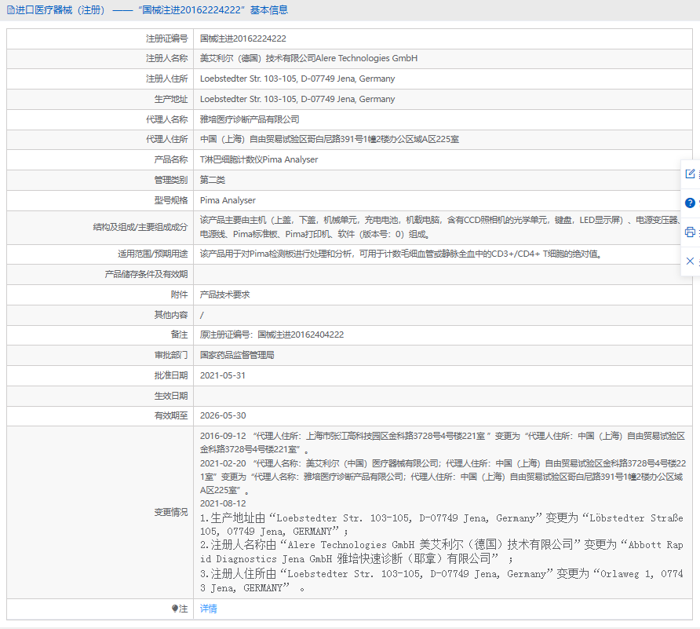
Task: Click the expiry date 2026-05-30
Action: pos(223,415)
